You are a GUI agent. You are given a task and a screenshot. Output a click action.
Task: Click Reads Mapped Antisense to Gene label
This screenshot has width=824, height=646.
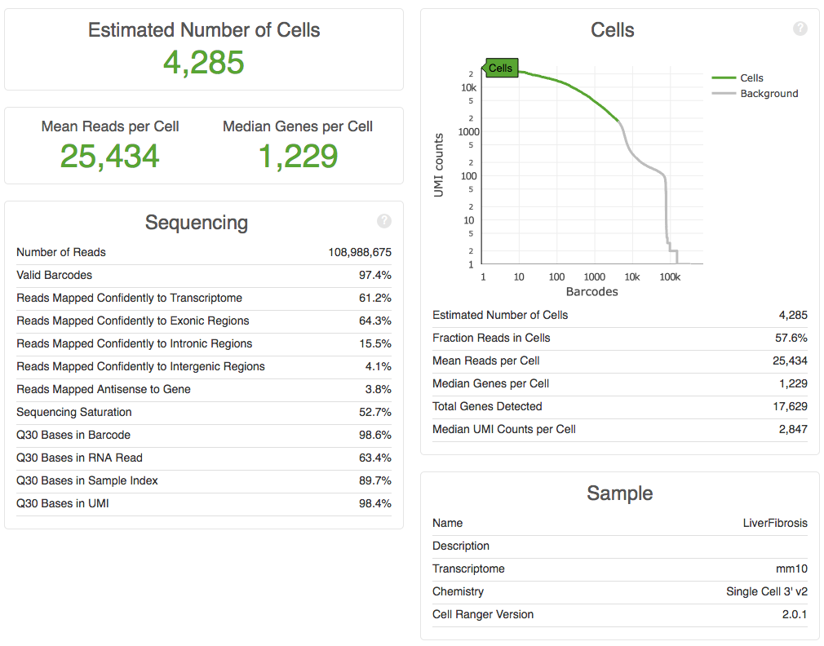(x=104, y=389)
